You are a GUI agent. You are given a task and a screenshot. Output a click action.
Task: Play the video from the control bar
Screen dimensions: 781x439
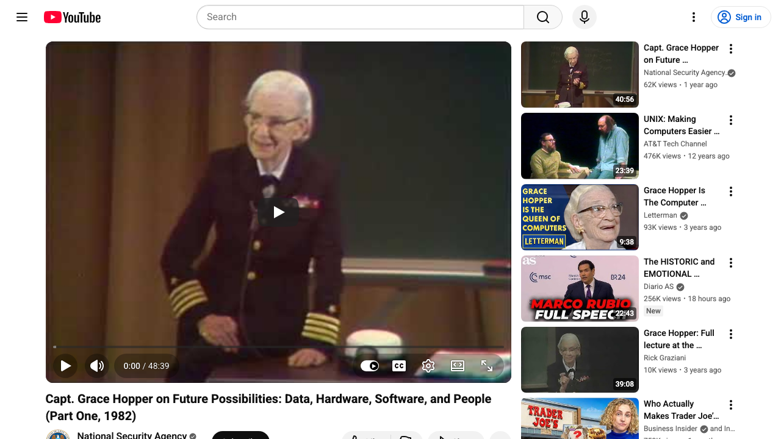click(x=65, y=366)
